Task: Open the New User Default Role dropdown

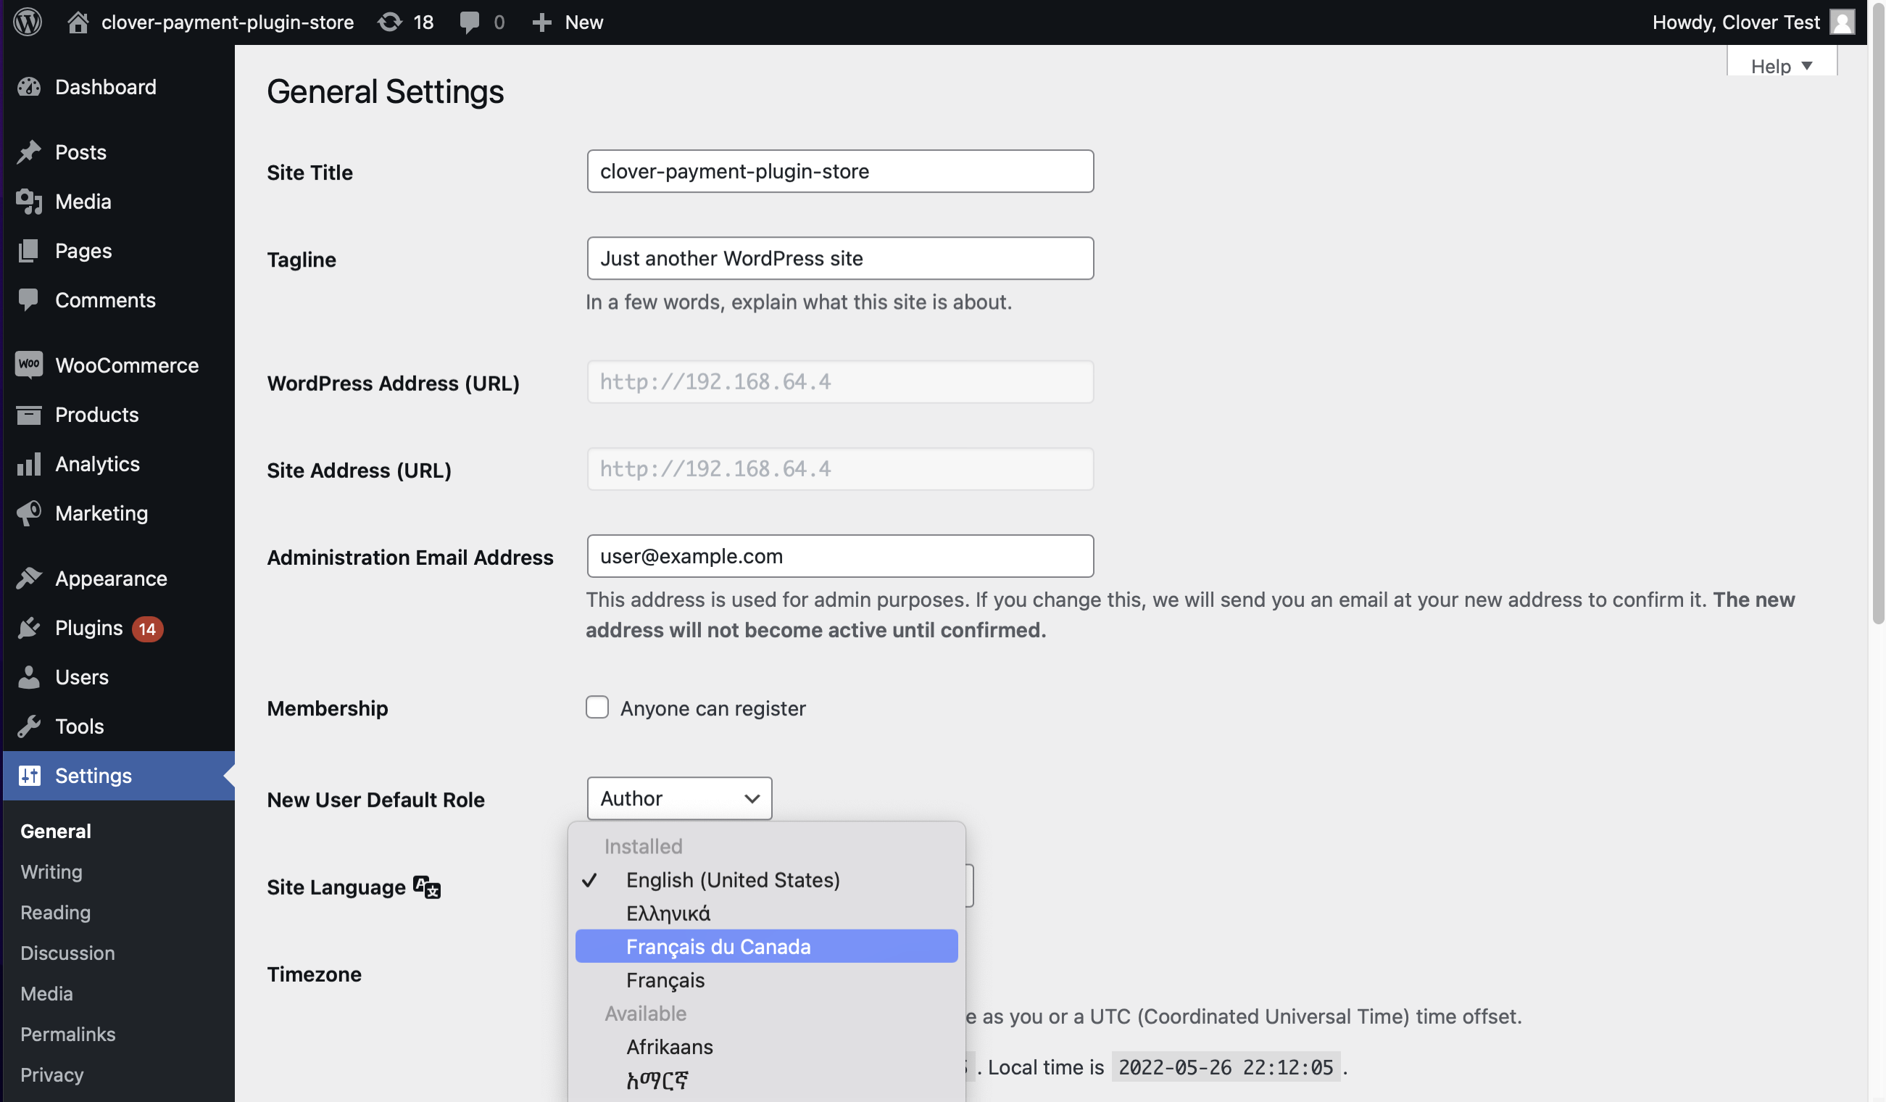Action: [x=679, y=798]
